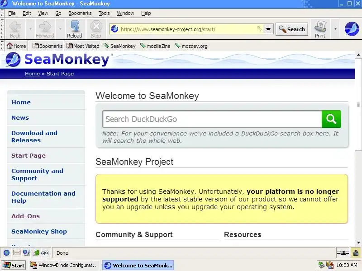362x271 pixels.
Task: Click the security padlock icon in status bar
Action: point(356,253)
